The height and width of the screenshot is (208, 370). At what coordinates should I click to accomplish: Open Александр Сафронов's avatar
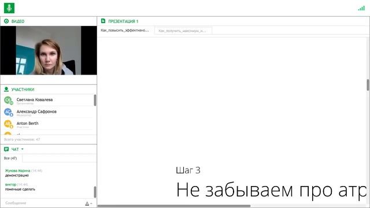point(8,112)
